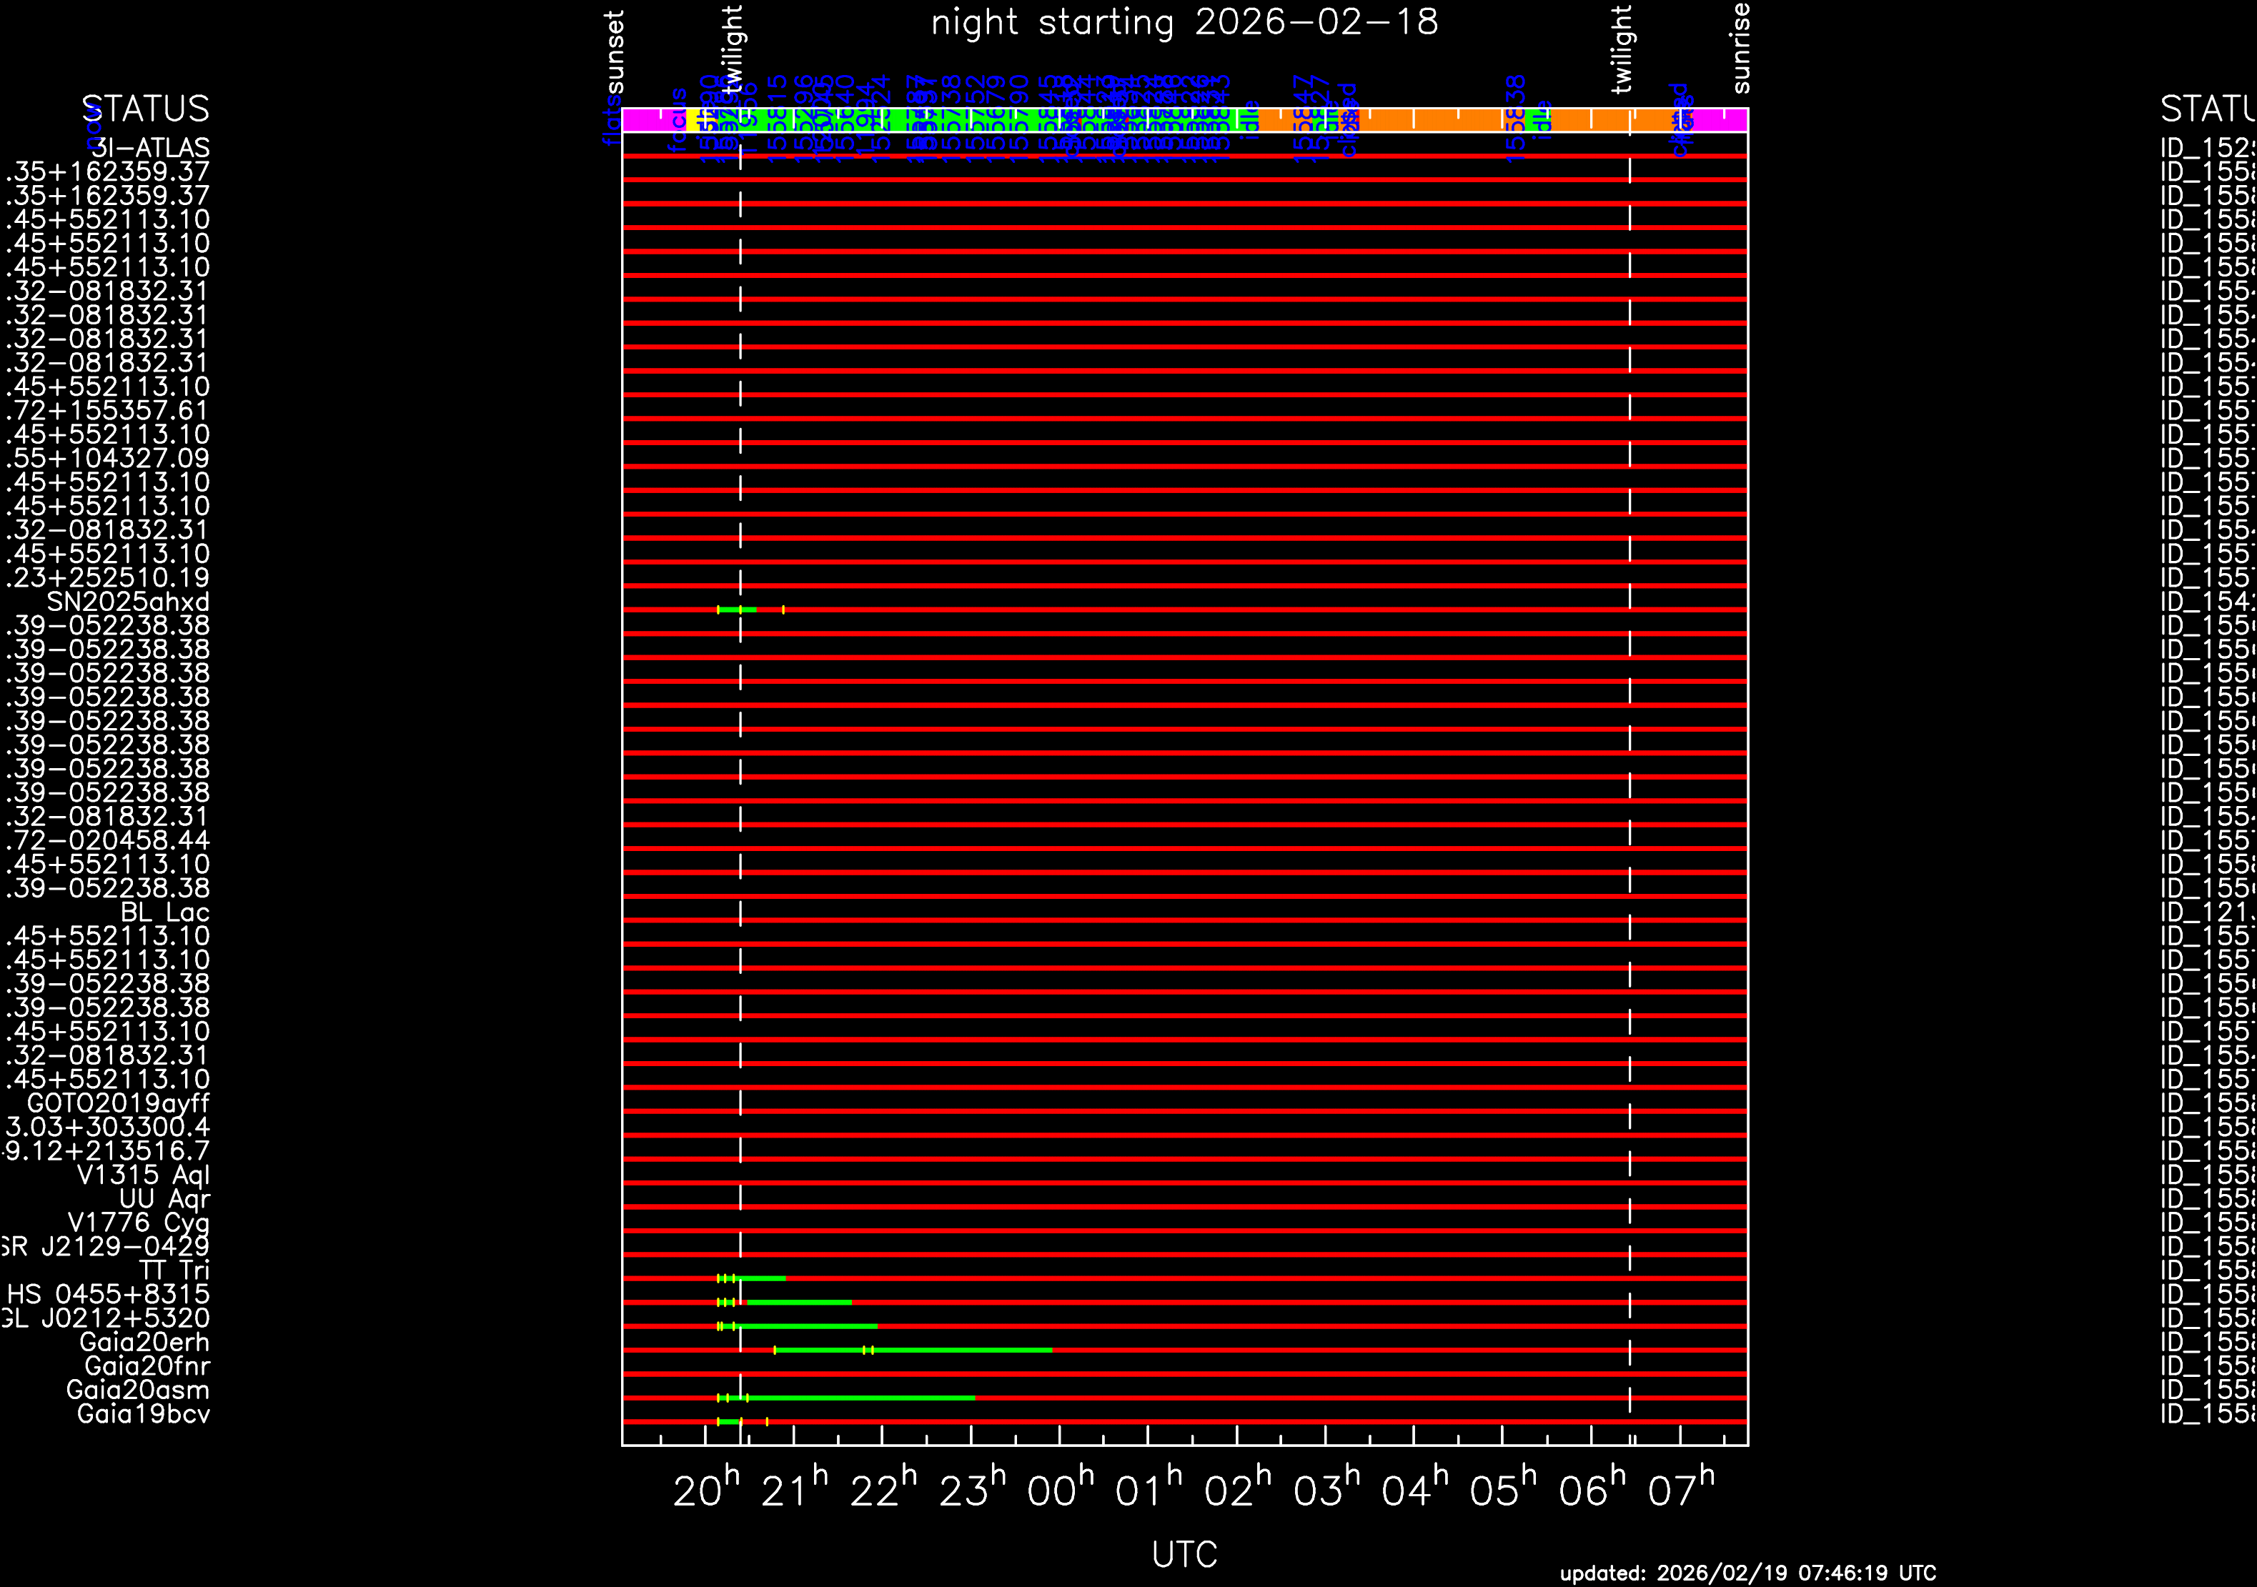Viewport: 2257px width, 1587px height.
Task: Click the V1776 Cyg target name
Action: [x=138, y=1223]
